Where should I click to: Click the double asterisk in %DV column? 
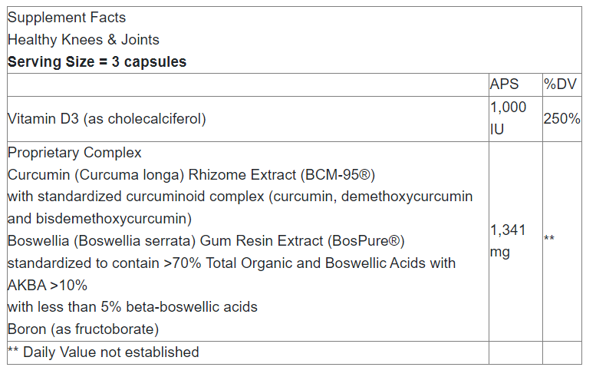point(549,240)
